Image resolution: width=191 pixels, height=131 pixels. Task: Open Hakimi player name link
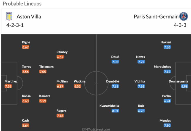tap(166, 42)
